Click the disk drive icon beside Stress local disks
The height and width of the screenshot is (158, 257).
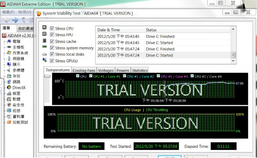click(x=45, y=54)
